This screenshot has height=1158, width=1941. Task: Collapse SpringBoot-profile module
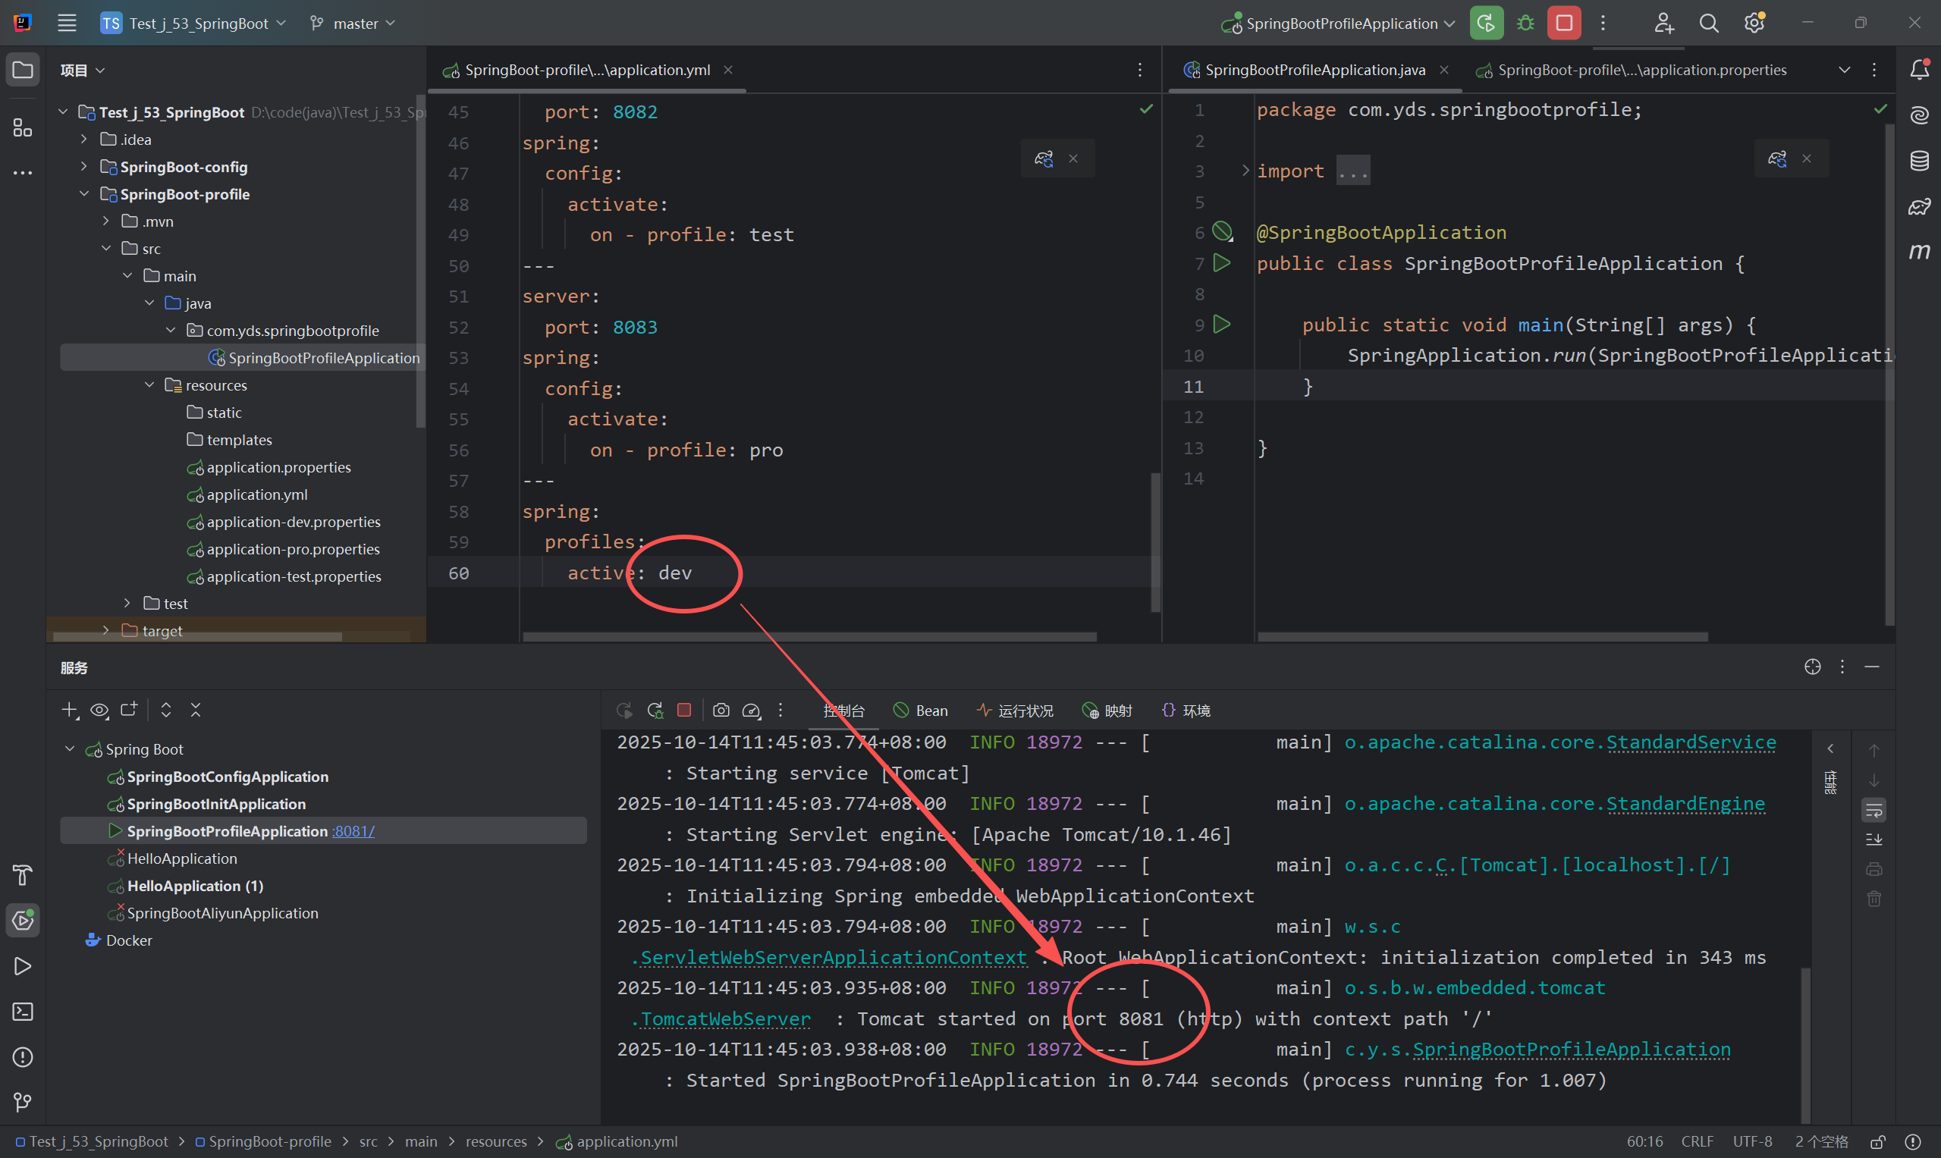click(84, 194)
